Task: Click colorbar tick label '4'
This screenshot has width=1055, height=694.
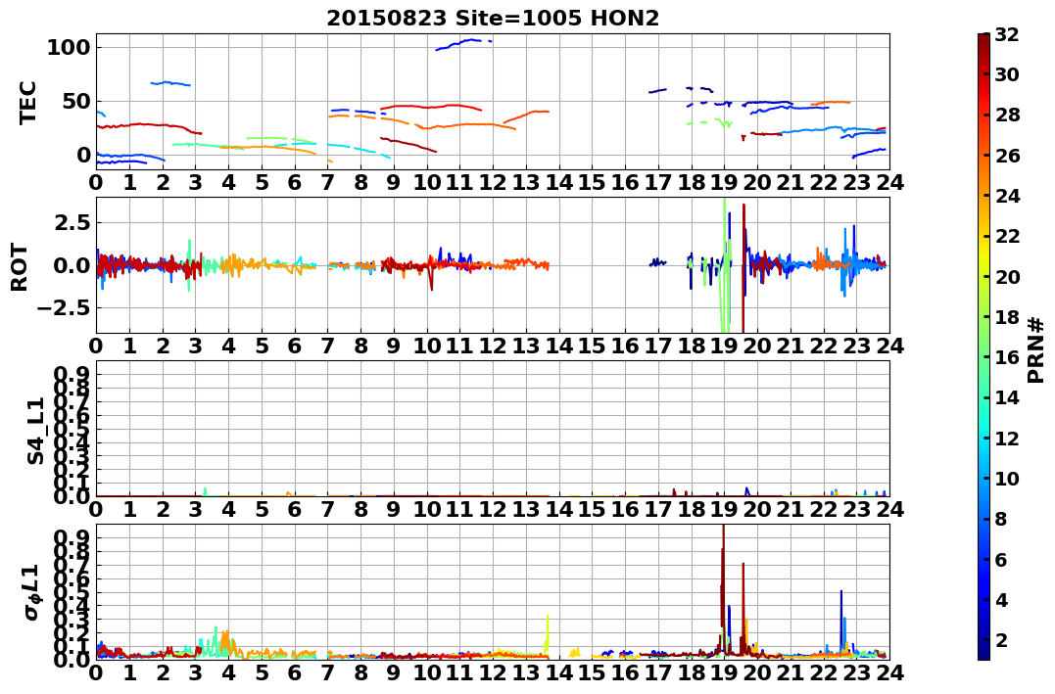Action: pyautogui.click(x=1001, y=599)
